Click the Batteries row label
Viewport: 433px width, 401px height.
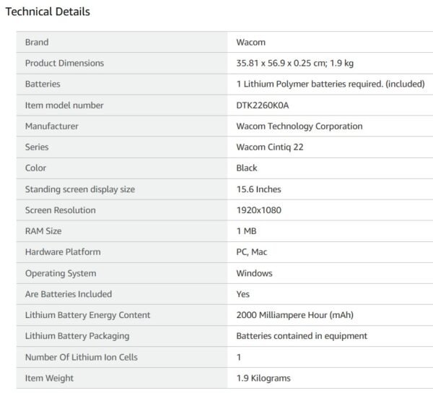click(x=43, y=84)
